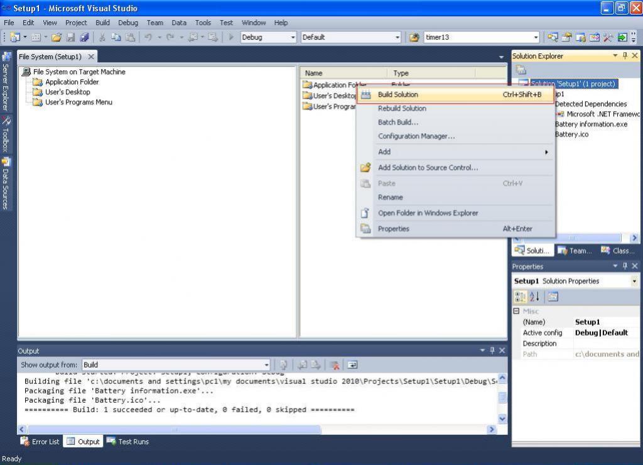643x465 pixels.
Task: Click the Copy icon in the toolbar
Action: click(116, 37)
